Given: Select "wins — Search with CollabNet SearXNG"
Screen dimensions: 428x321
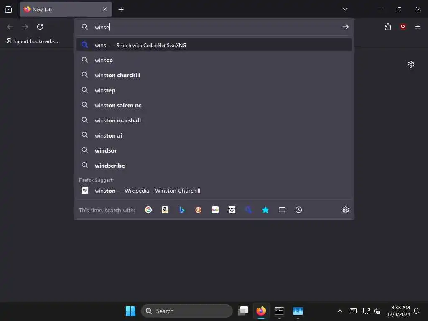Looking at the screenshot, I should [214, 45].
